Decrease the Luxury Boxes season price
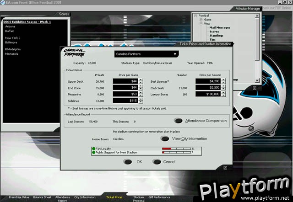Image resolution: width=293 pixels, height=202 pixels. click(223, 96)
